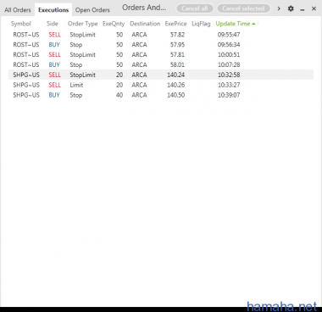
Task: Minimize the Orders And panel
Action: click(x=303, y=9)
